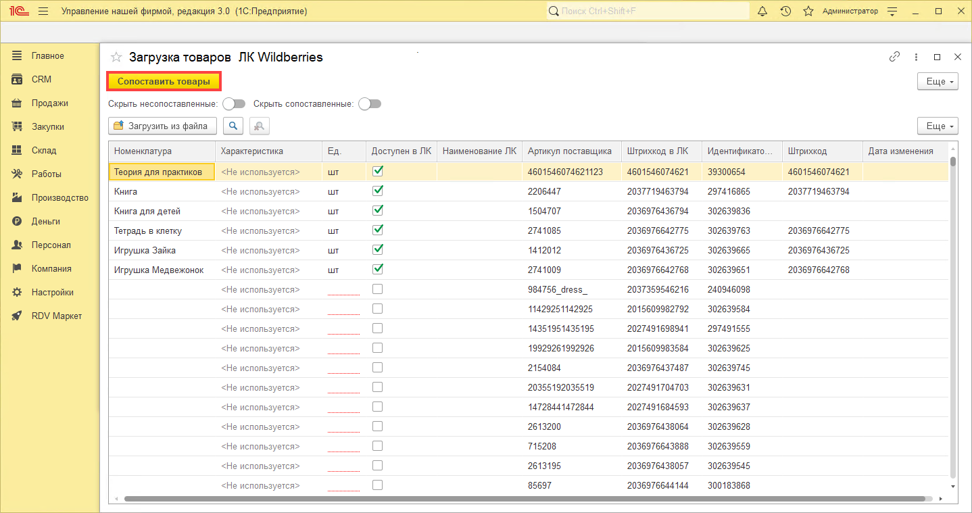Click the Работы tools icon
This screenshot has width=972, height=513.
coord(18,174)
